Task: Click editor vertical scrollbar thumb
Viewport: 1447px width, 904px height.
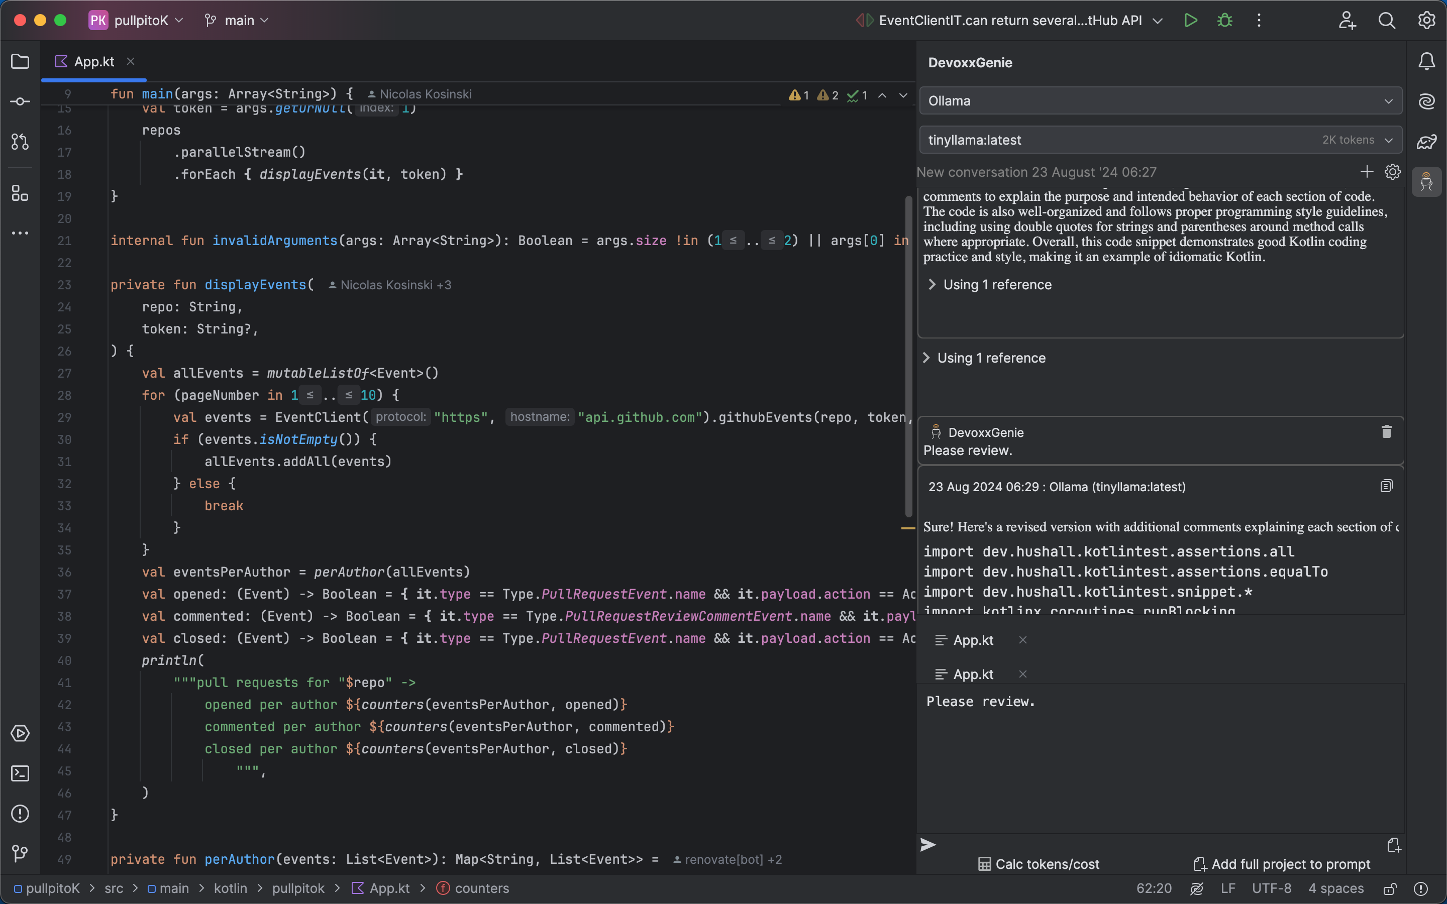Action: [908, 357]
